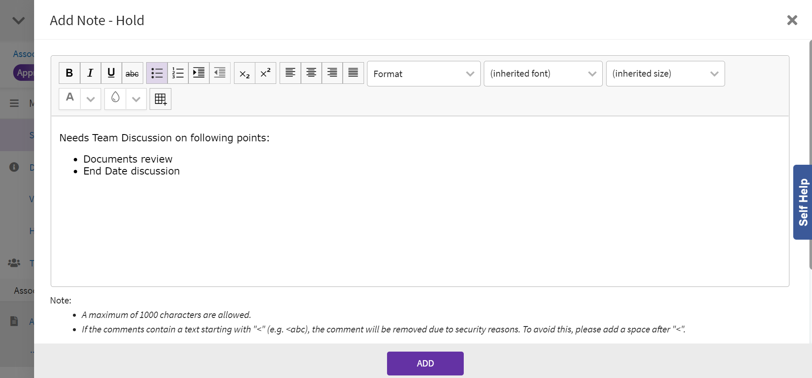Open the font color picker arrow

click(90, 99)
